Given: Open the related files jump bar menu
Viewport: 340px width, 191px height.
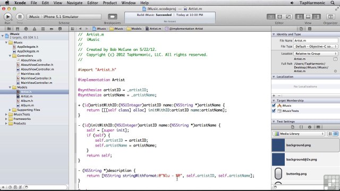Looking at the screenshot, I should pyautogui.click(x=72, y=29).
